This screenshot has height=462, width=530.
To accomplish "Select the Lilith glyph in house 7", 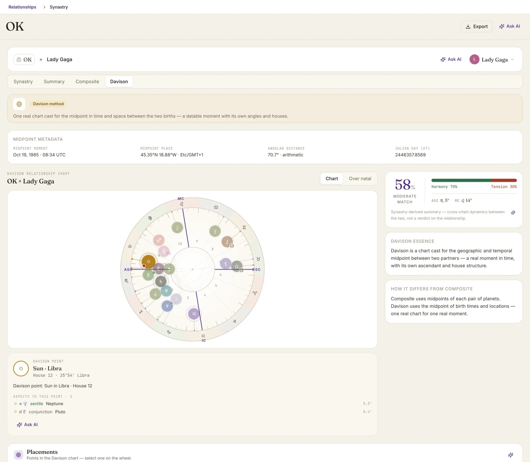I will tap(226, 264).
